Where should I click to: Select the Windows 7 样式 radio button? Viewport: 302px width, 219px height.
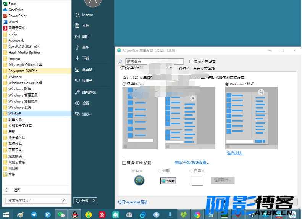point(227,84)
